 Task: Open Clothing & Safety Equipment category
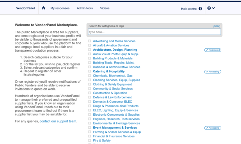112,84
